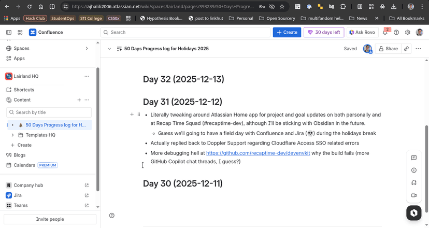Viewport: 429px width, 228px height.
Task: Open the page comments icon in right rail
Action: (x=413, y=158)
